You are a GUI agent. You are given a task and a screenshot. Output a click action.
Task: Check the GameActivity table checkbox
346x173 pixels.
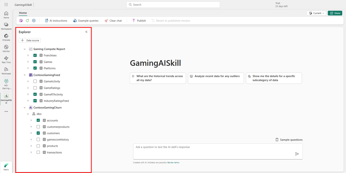tap(35, 81)
